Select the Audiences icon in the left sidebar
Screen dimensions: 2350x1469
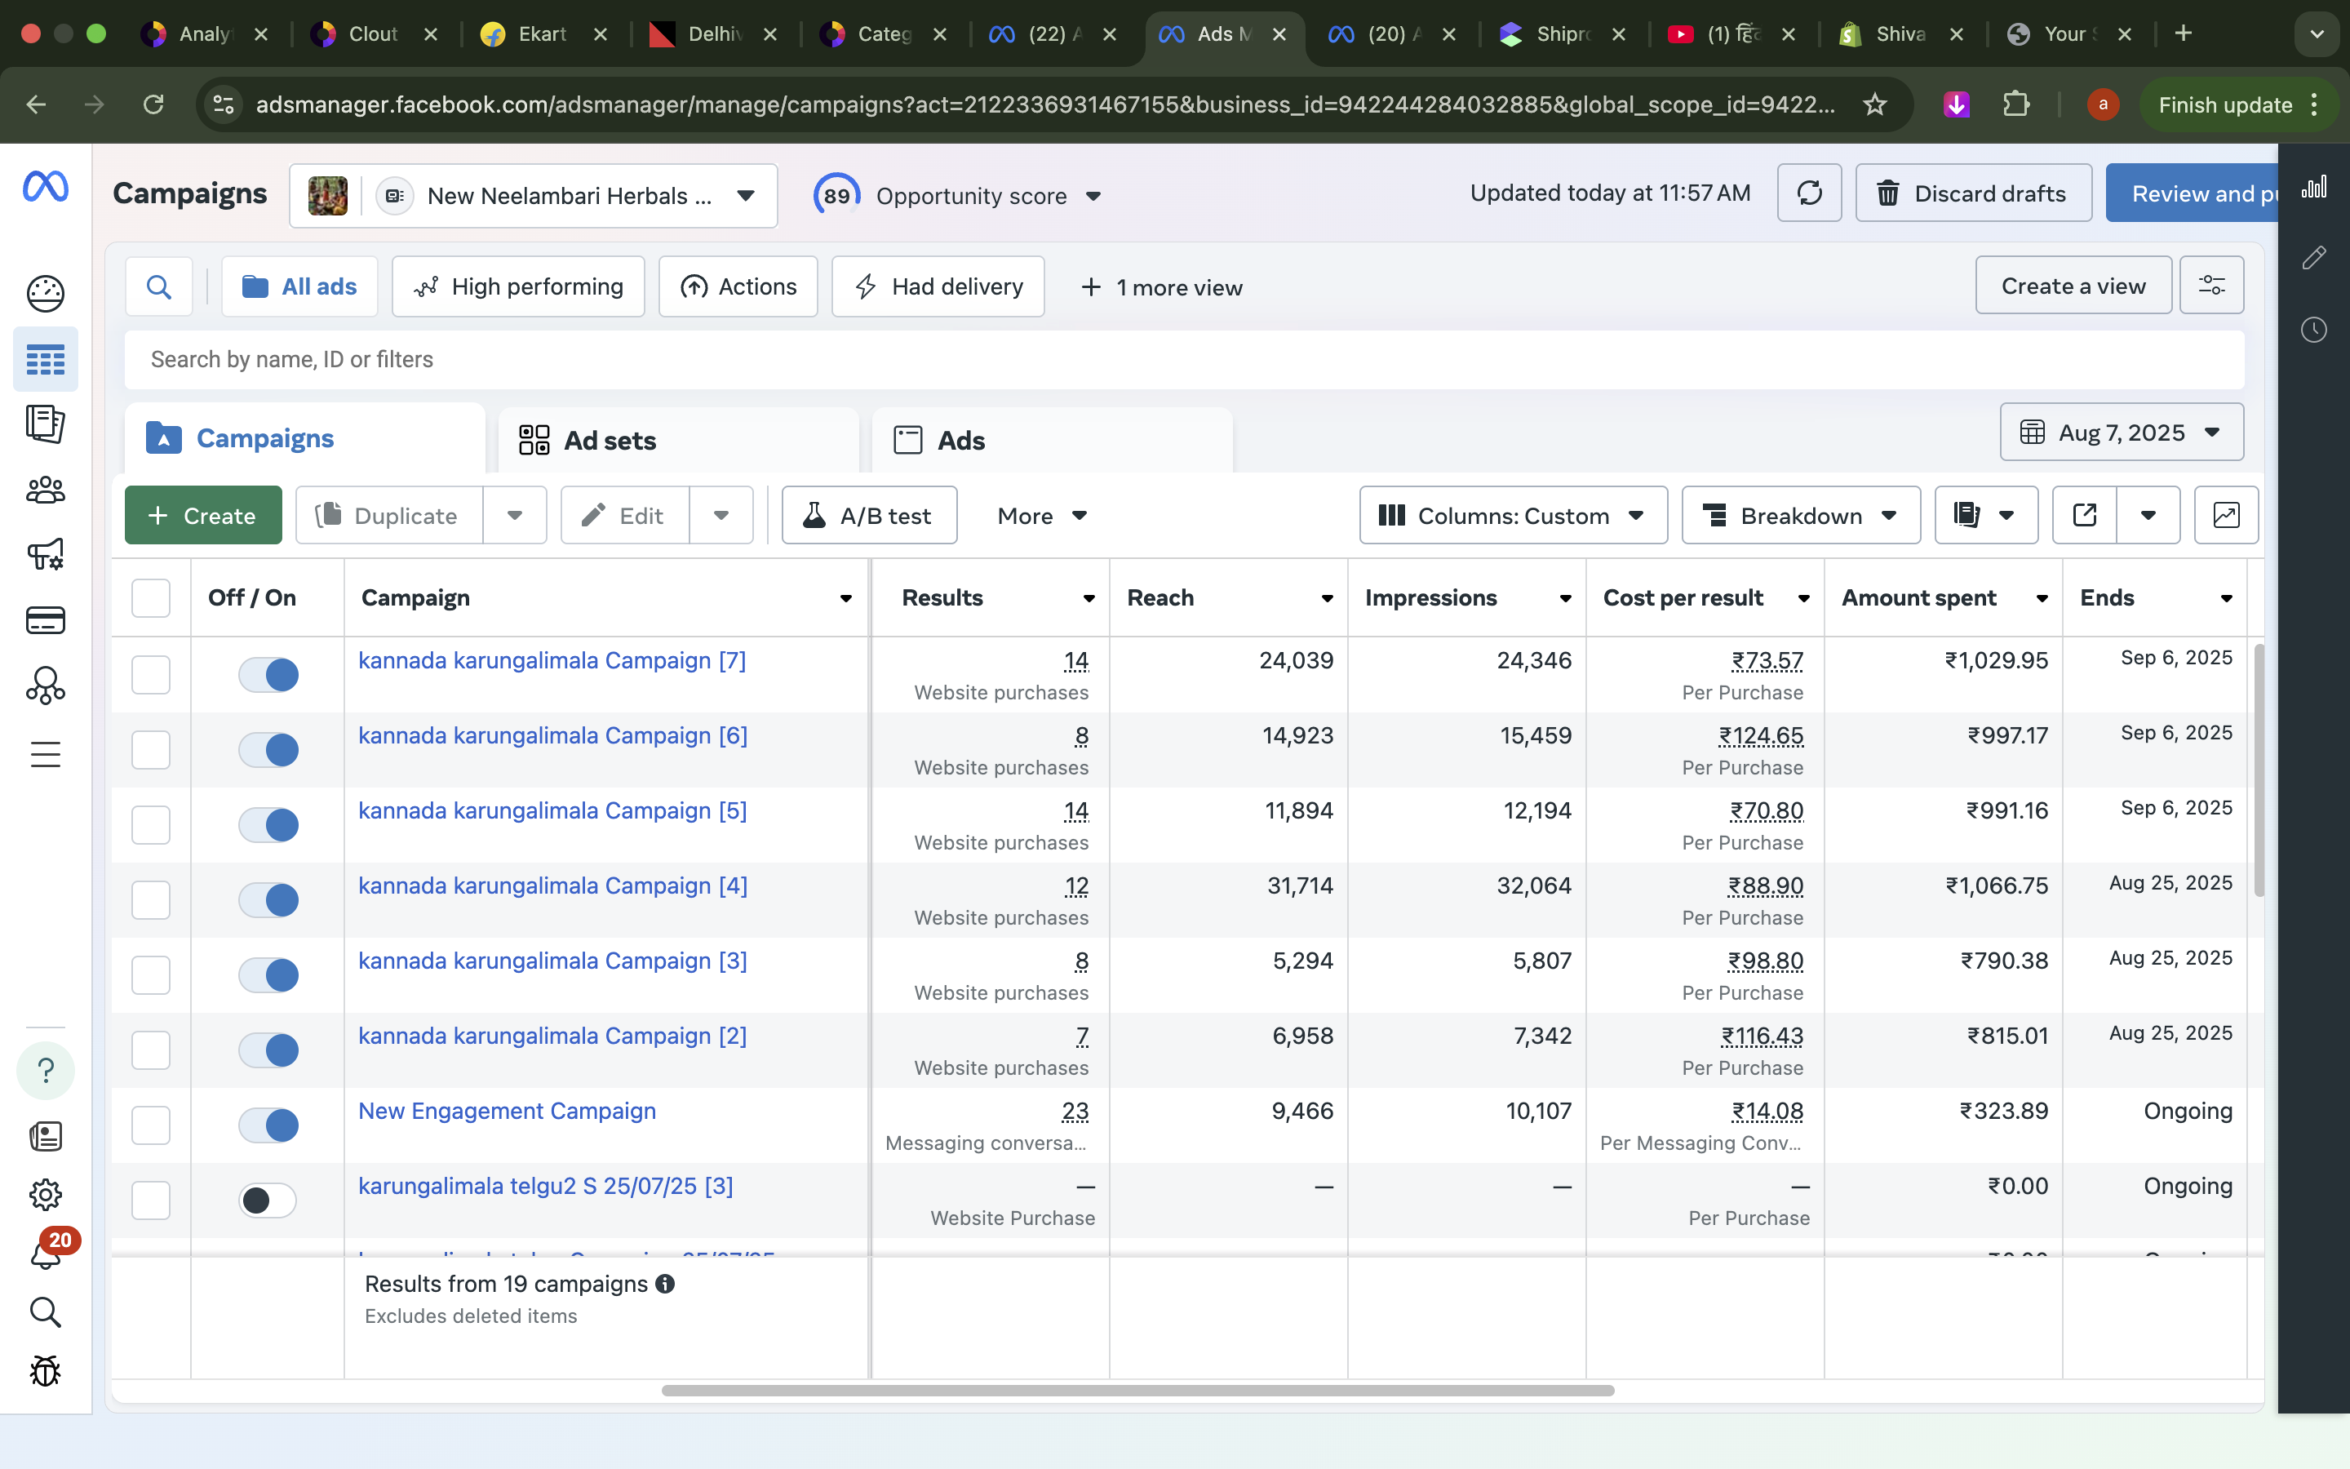[x=46, y=490]
